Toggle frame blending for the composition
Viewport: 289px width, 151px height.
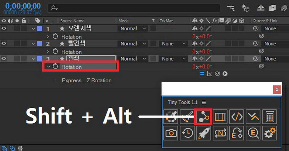pyautogui.click(x=272, y=8)
